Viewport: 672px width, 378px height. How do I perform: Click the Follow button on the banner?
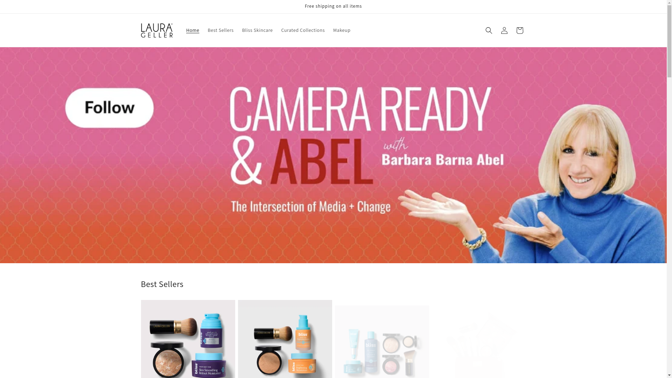coord(110,108)
